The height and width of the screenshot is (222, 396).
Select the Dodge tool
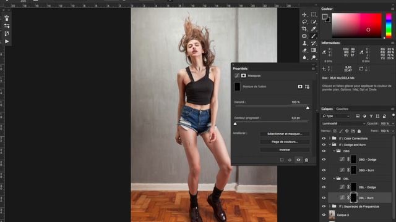click(x=314, y=57)
